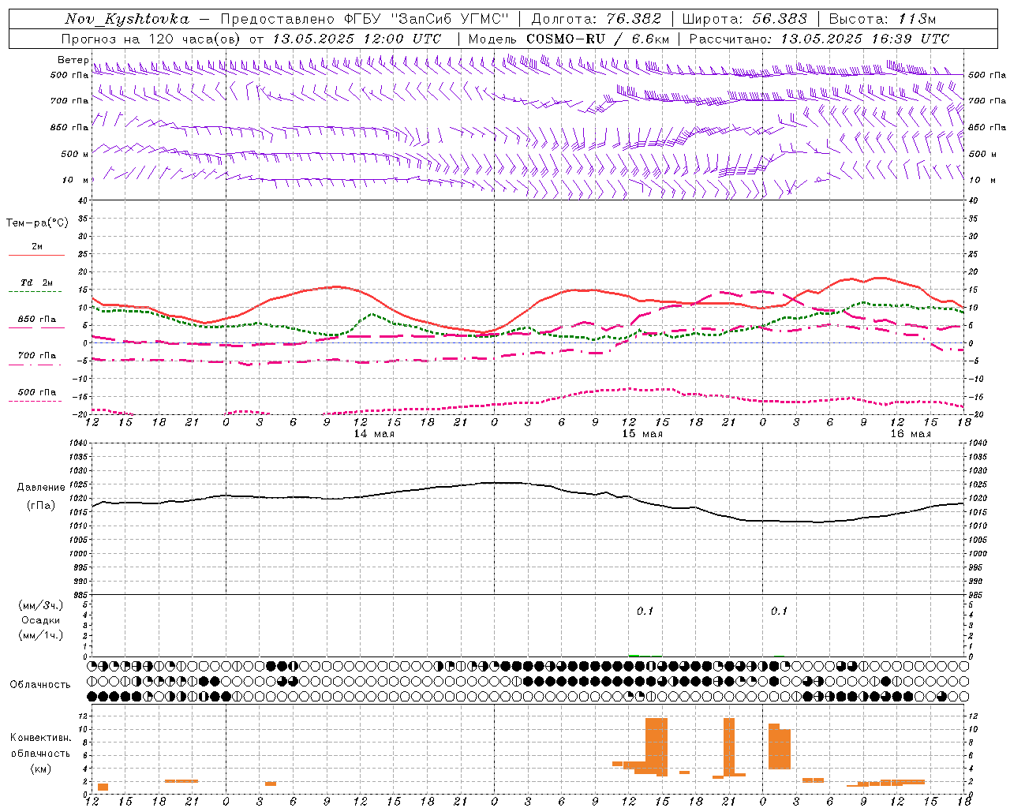Click the 500 м wind level label on the left
Image resolution: width=1010 pixels, height=808 pixels.
tap(75, 154)
